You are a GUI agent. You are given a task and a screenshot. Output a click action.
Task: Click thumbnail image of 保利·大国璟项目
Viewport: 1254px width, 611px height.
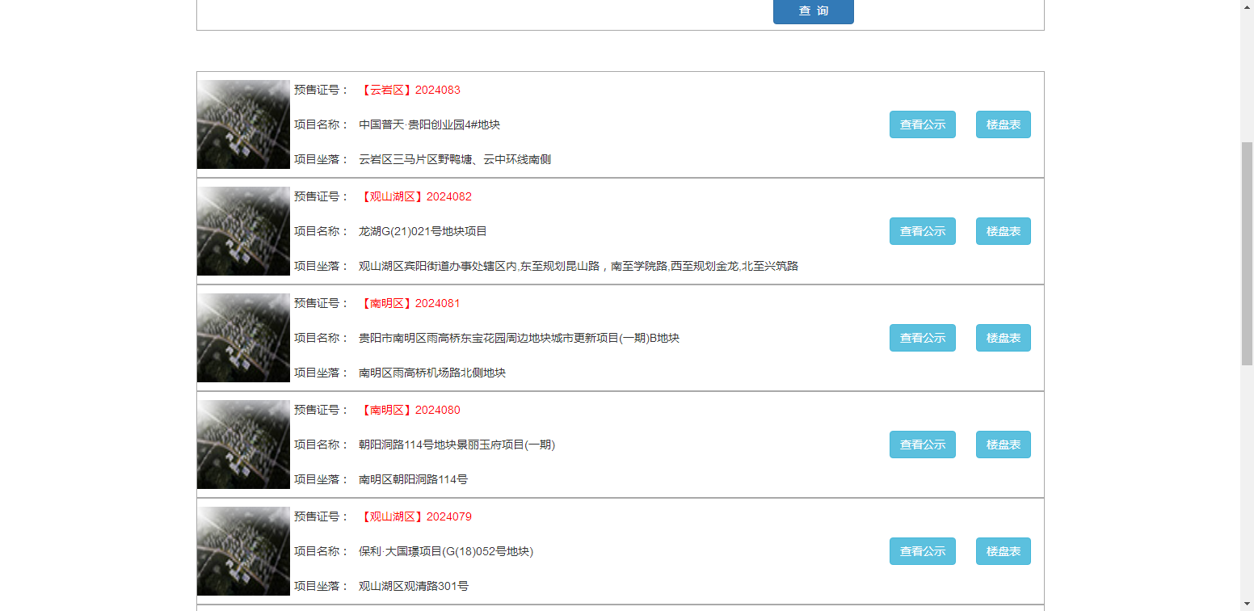tap(243, 551)
